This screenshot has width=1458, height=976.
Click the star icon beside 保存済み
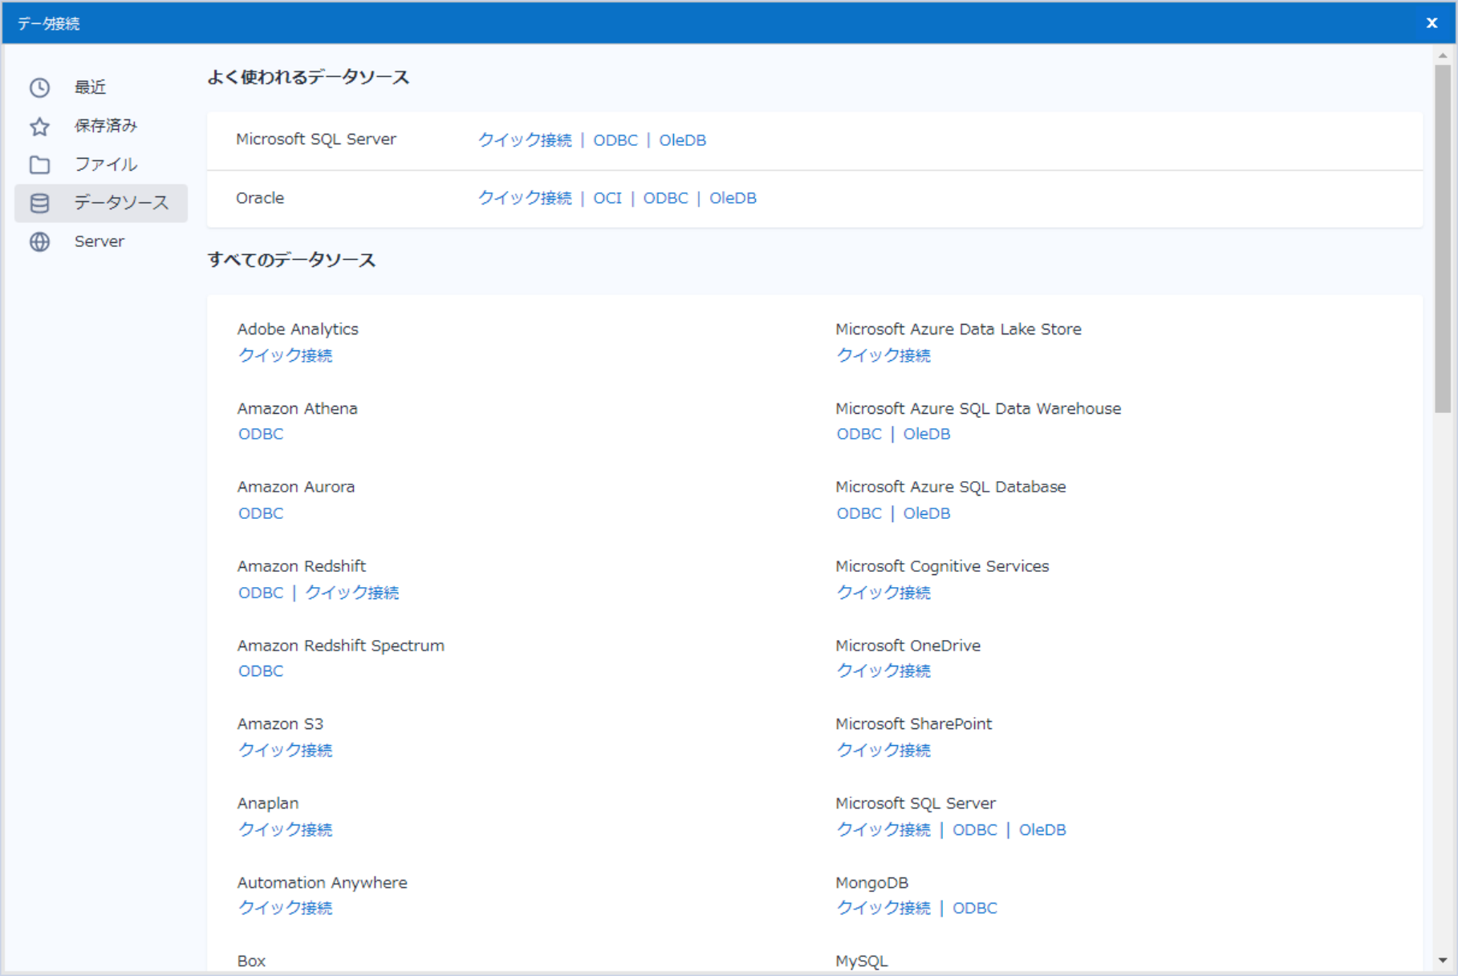point(39,126)
